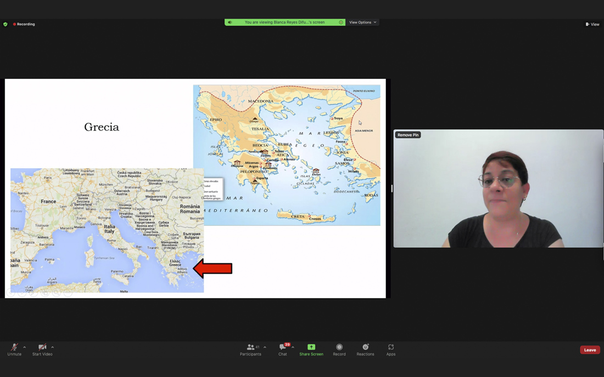The height and width of the screenshot is (377, 604).
Task: Open the Reactions menu
Action: pos(365,349)
